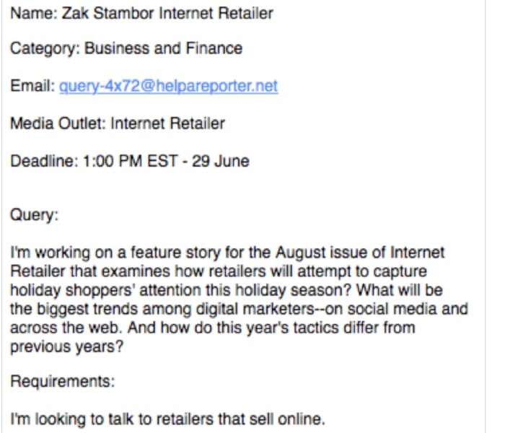Click the Name line with Zak Stambor
This screenshot has width=505, height=433.
[x=141, y=14]
